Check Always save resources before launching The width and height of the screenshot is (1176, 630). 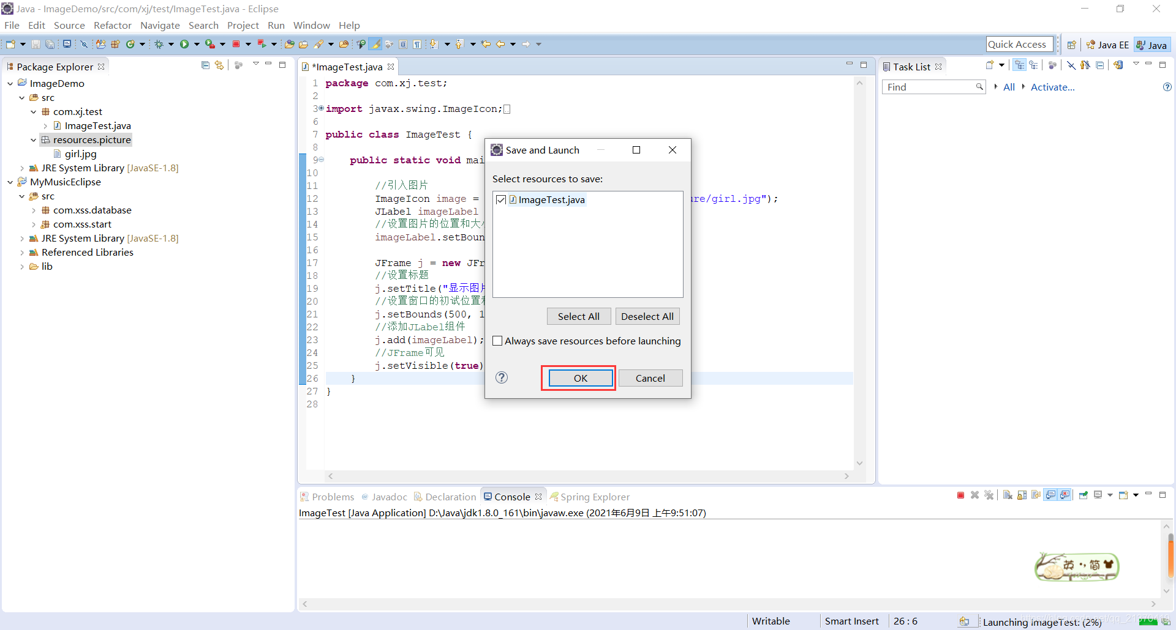[497, 341]
